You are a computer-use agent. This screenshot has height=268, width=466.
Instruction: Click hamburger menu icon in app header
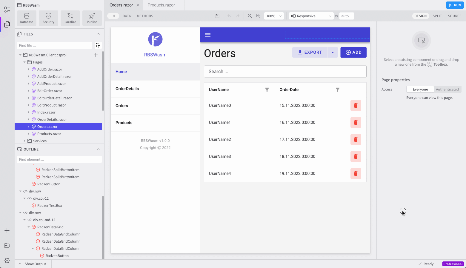click(208, 35)
